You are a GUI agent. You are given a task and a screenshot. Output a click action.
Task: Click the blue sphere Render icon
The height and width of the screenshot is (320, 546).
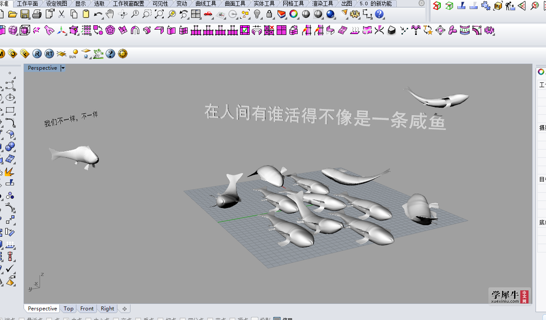click(330, 14)
